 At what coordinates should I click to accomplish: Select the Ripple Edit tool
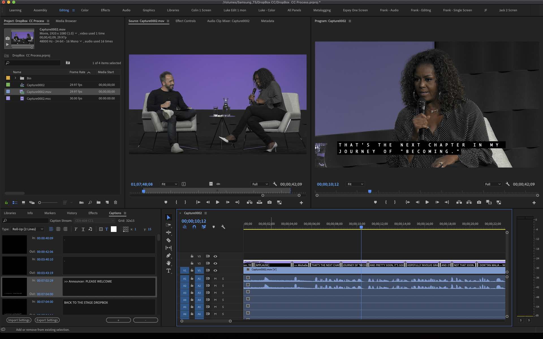169,232
